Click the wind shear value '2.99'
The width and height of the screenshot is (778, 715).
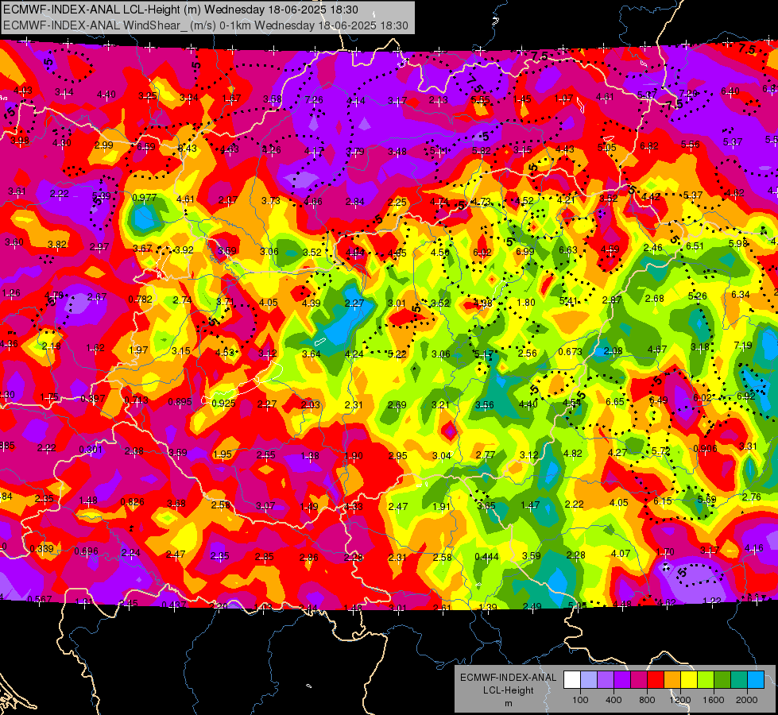point(103,145)
